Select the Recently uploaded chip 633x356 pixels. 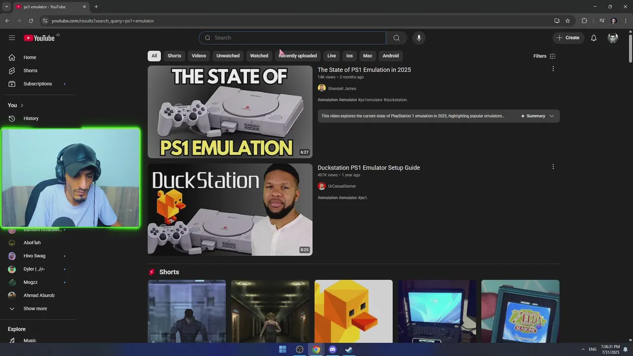point(298,56)
